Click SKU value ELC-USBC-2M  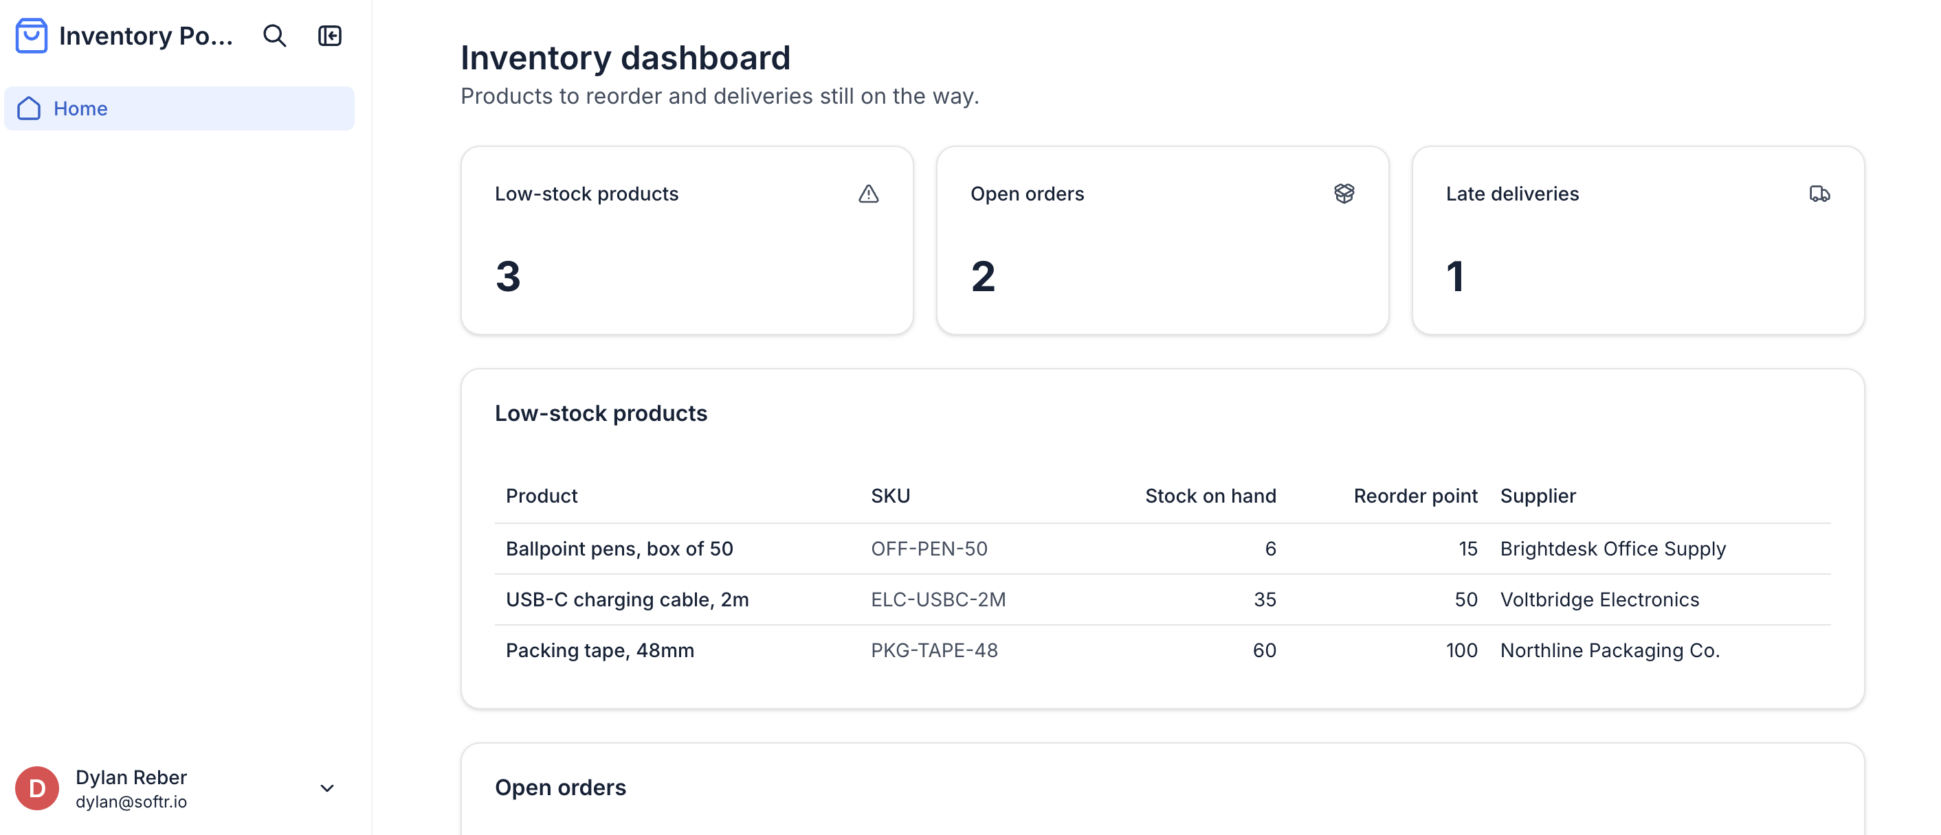tap(938, 599)
